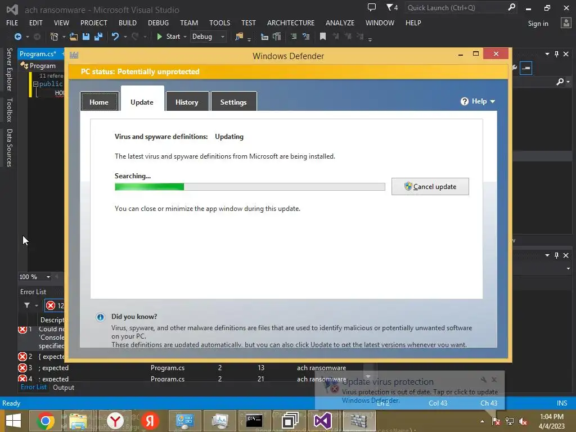Click the Navigate Backward arrow icon
The image size is (576, 432).
coord(17,37)
